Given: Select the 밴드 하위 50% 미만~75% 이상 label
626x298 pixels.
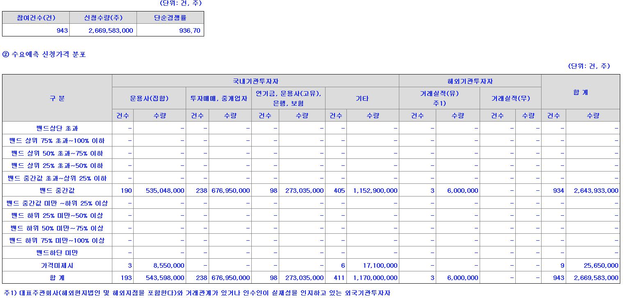Looking at the screenshot, I should pos(57,228).
